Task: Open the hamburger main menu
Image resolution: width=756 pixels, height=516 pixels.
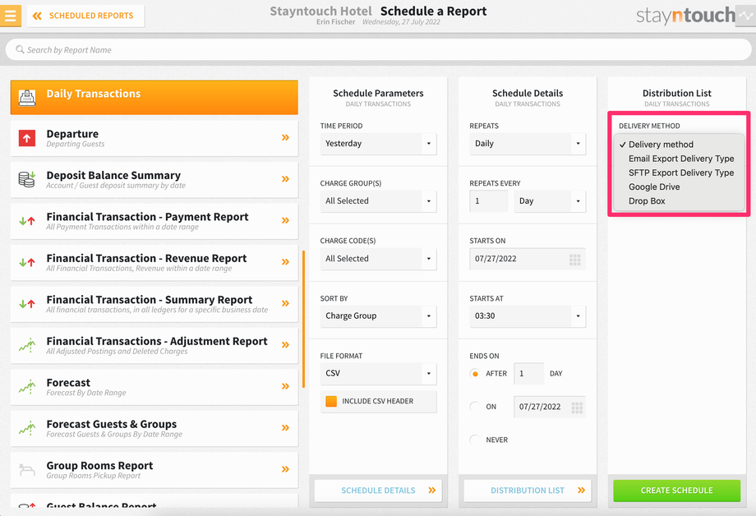Action: click(x=10, y=16)
